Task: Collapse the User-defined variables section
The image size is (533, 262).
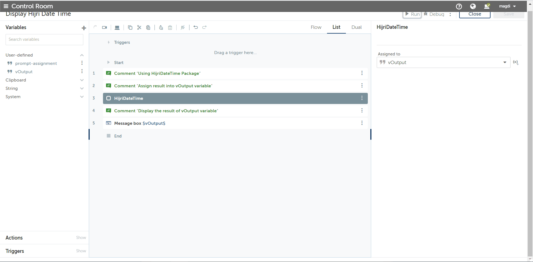Action: pos(82,55)
